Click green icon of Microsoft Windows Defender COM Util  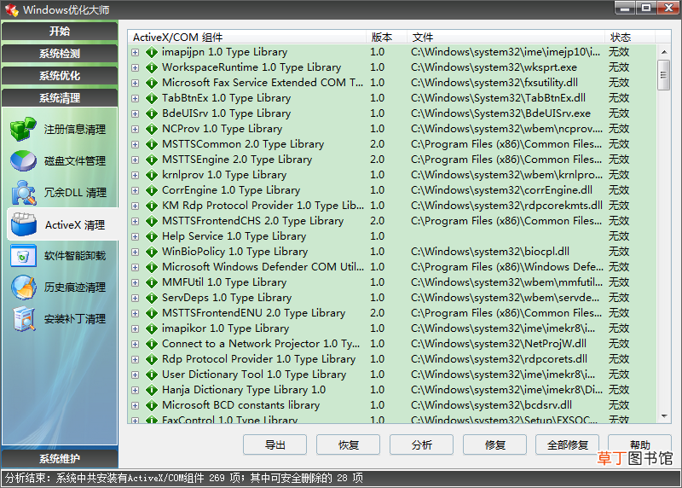point(152,267)
